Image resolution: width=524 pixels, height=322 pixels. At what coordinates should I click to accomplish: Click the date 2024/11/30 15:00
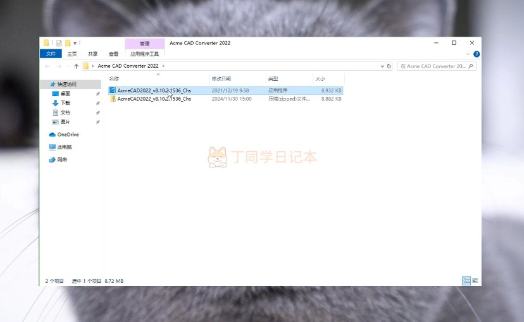[232, 99]
